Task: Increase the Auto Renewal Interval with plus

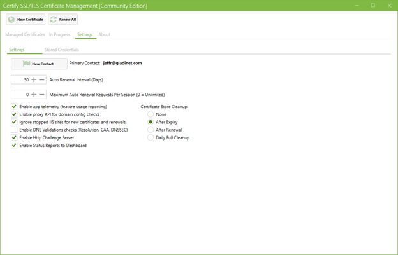Action: point(34,80)
